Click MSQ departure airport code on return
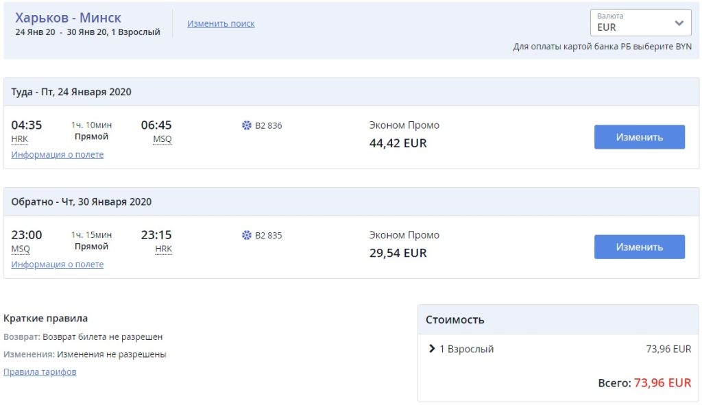The height and width of the screenshot is (405, 702). [21, 249]
